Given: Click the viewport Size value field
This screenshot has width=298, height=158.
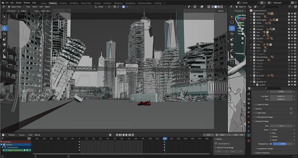Looking at the screenshot, I should (x=281, y=126).
